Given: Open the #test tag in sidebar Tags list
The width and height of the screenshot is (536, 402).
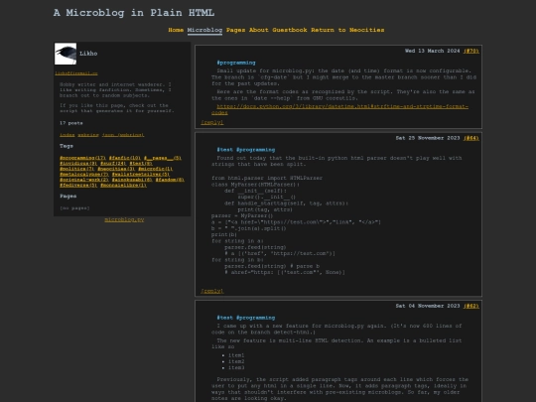Looking at the screenshot, I should click(x=141, y=164).
